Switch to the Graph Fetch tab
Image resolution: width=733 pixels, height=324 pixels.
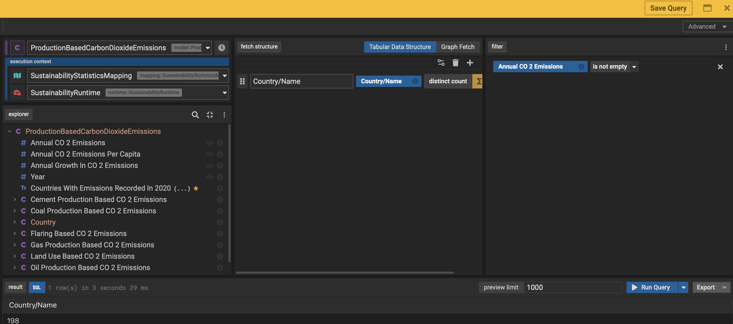(x=457, y=47)
